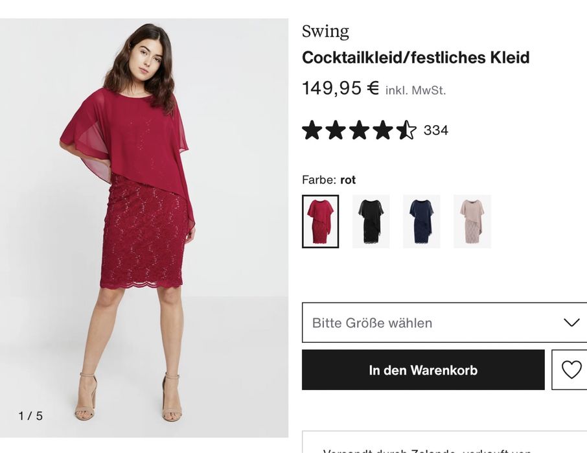Click the '1 / 5' image counter

pos(30,416)
